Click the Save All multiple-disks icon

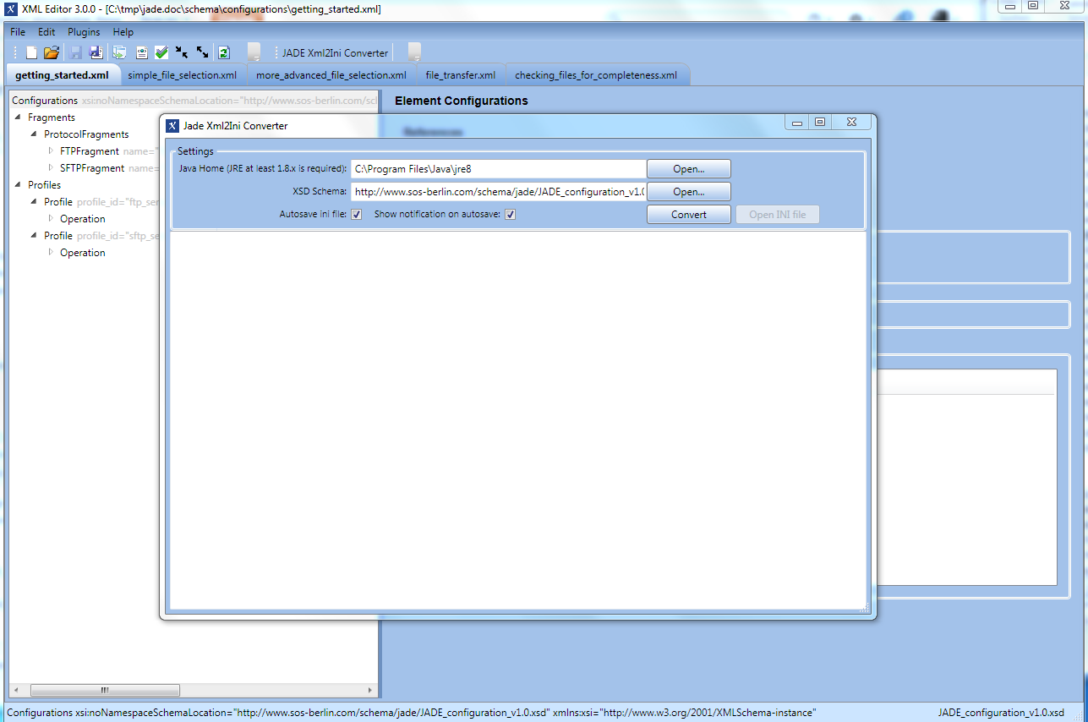coord(96,52)
